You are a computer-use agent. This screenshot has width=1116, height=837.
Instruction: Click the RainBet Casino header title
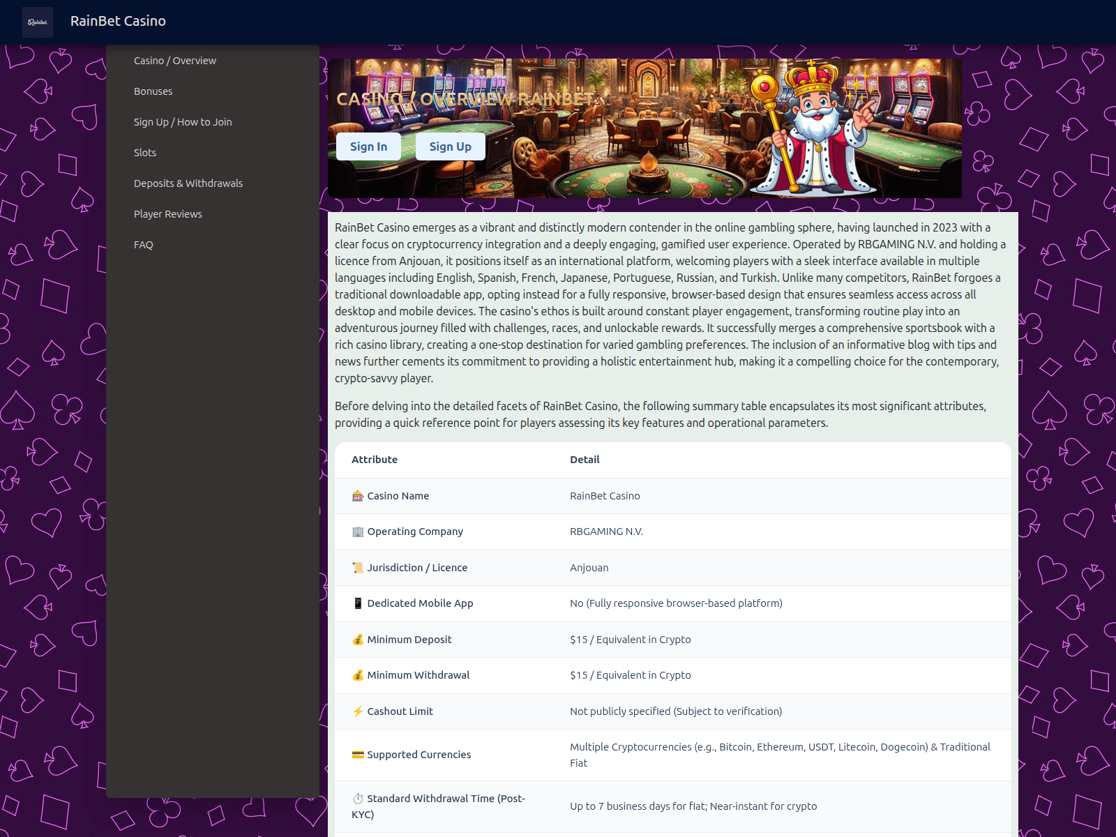pos(118,21)
